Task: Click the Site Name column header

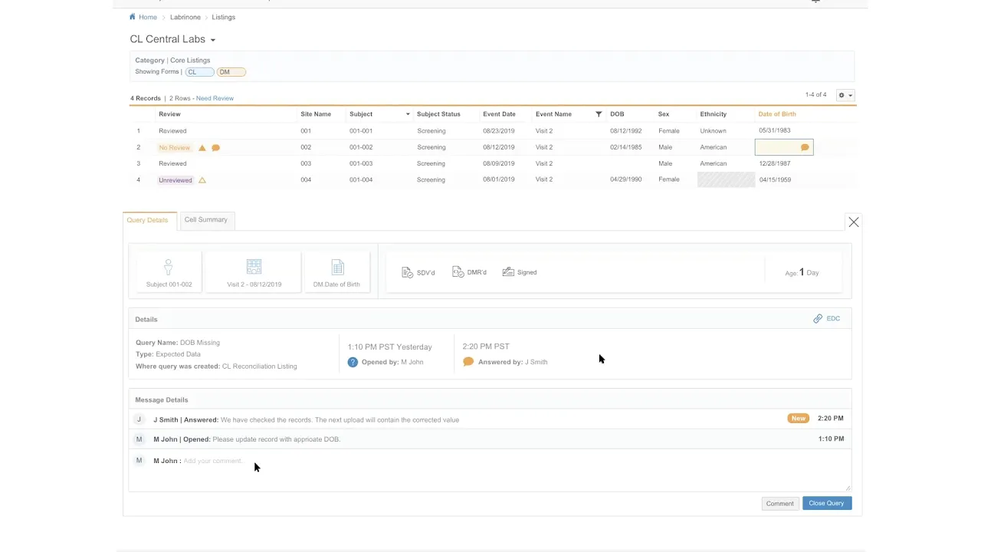Action: 316,114
